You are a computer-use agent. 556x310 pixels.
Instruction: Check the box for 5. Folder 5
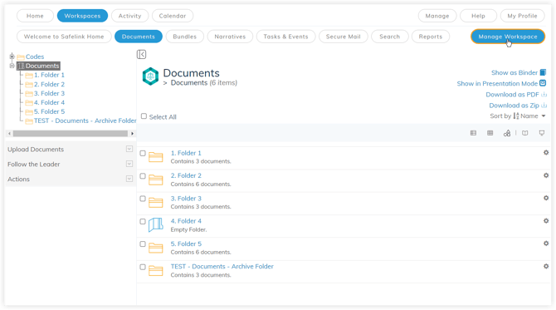pos(143,244)
